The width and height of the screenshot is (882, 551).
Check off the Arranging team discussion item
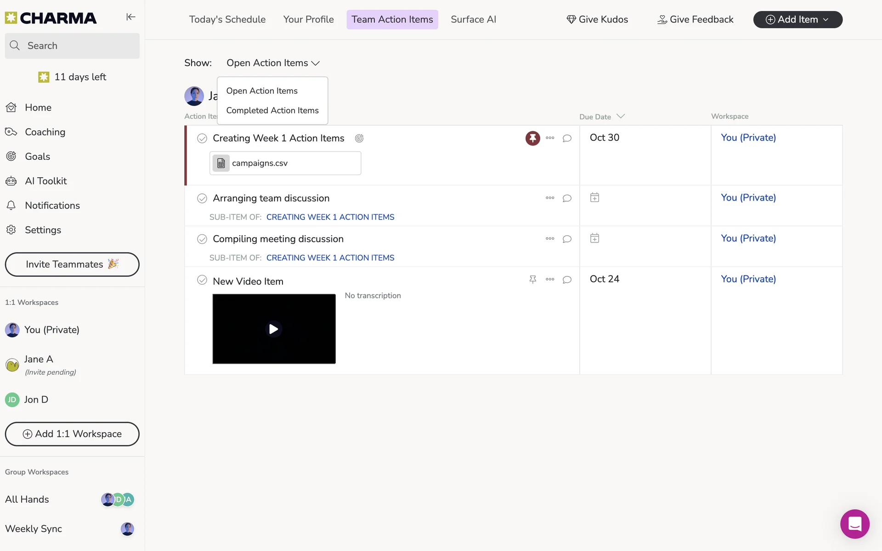click(x=202, y=198)
